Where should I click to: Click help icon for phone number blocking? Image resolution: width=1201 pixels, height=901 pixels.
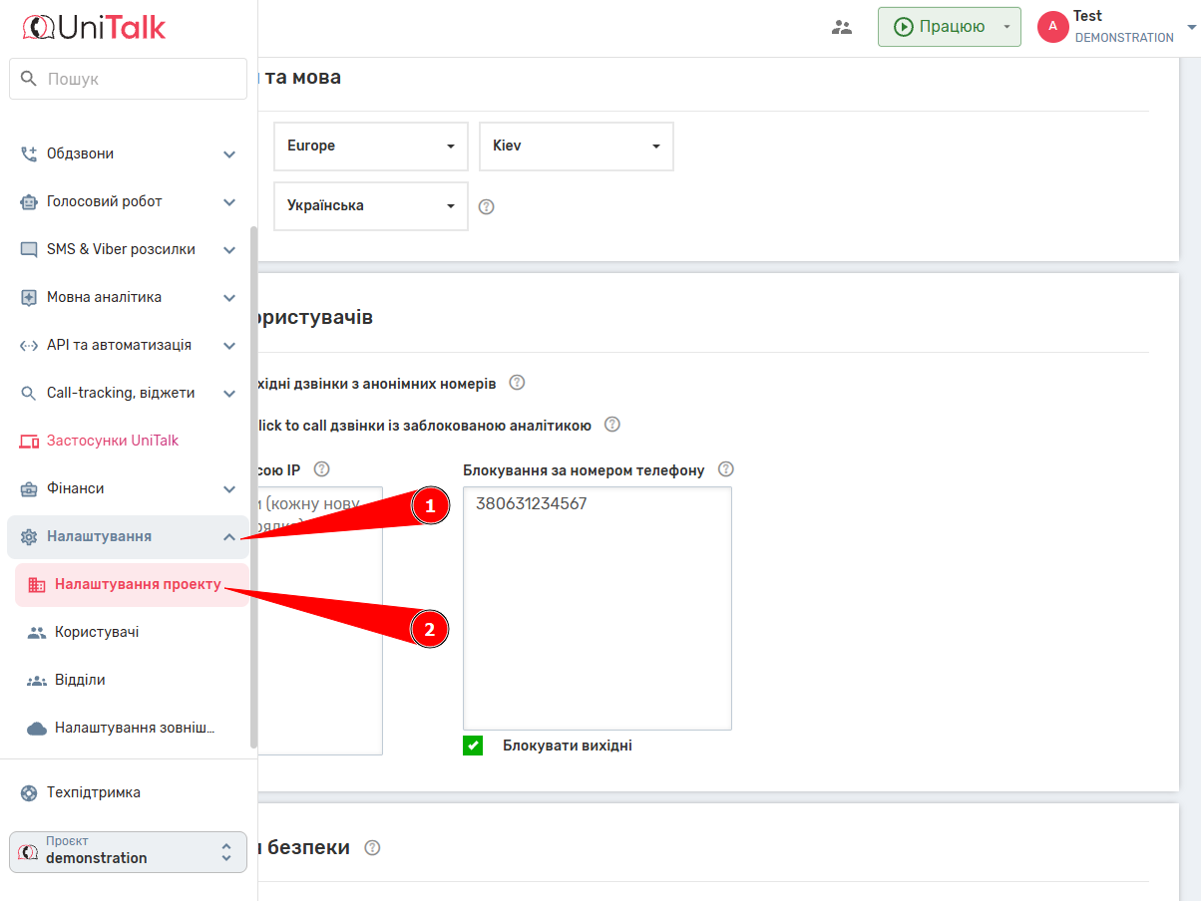point(726,469)
